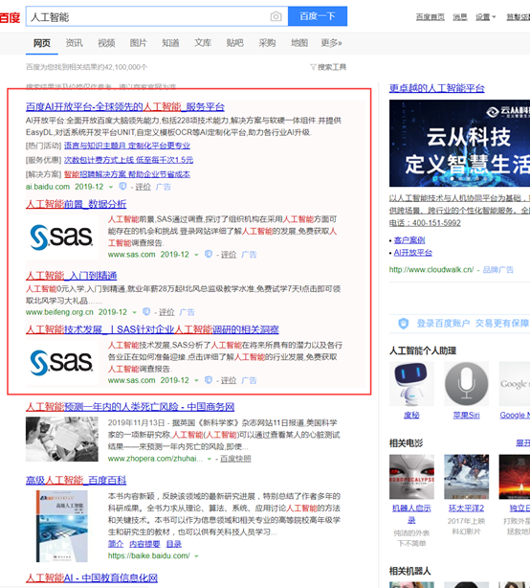
Task: Expand dropdown arrow after second www.sas.com 2019-12
Action: (x=196, y=380)
